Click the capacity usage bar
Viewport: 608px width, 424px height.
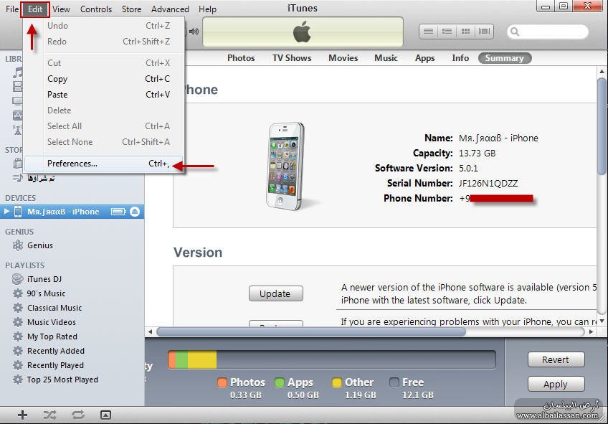click(x=332, y=359)
